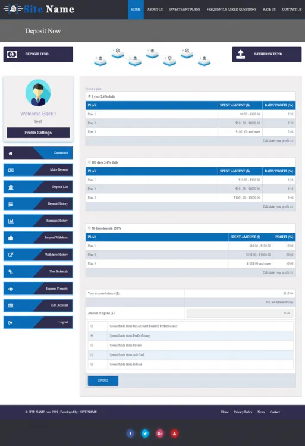Click Calculate your profit under 1 year plan
Viewport: 305px width, 446px height.
click(x=278, y=141)
